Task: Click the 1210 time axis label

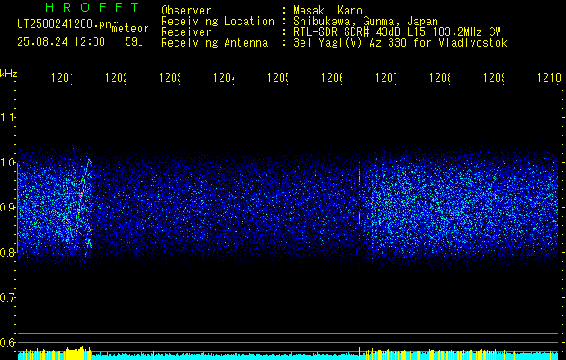Action: (549, 78)
